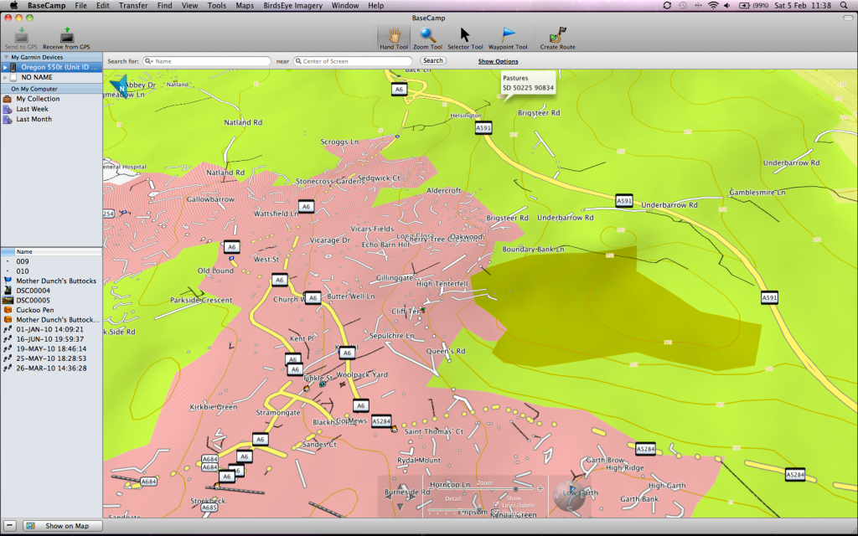
Task: Click the Oregon 550t device icon
Action: click(x=13, y=67)
